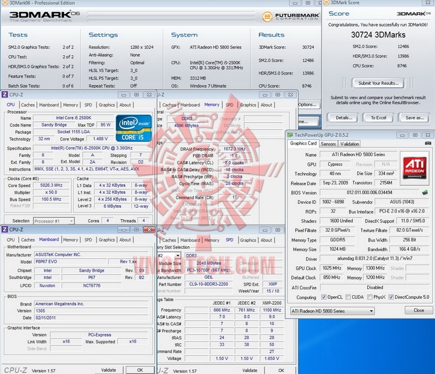This screenshot has height=374, width=435.
Task: Click the Name field Intel Core i5 2500K
Action: coord(74,118)
